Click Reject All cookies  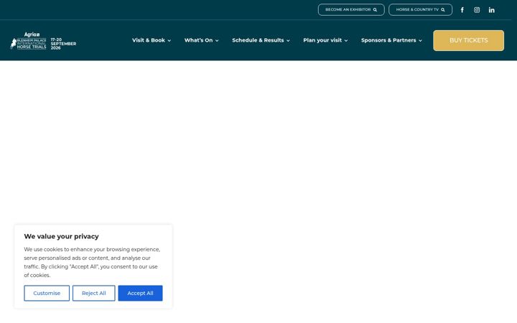coord(93,293)
